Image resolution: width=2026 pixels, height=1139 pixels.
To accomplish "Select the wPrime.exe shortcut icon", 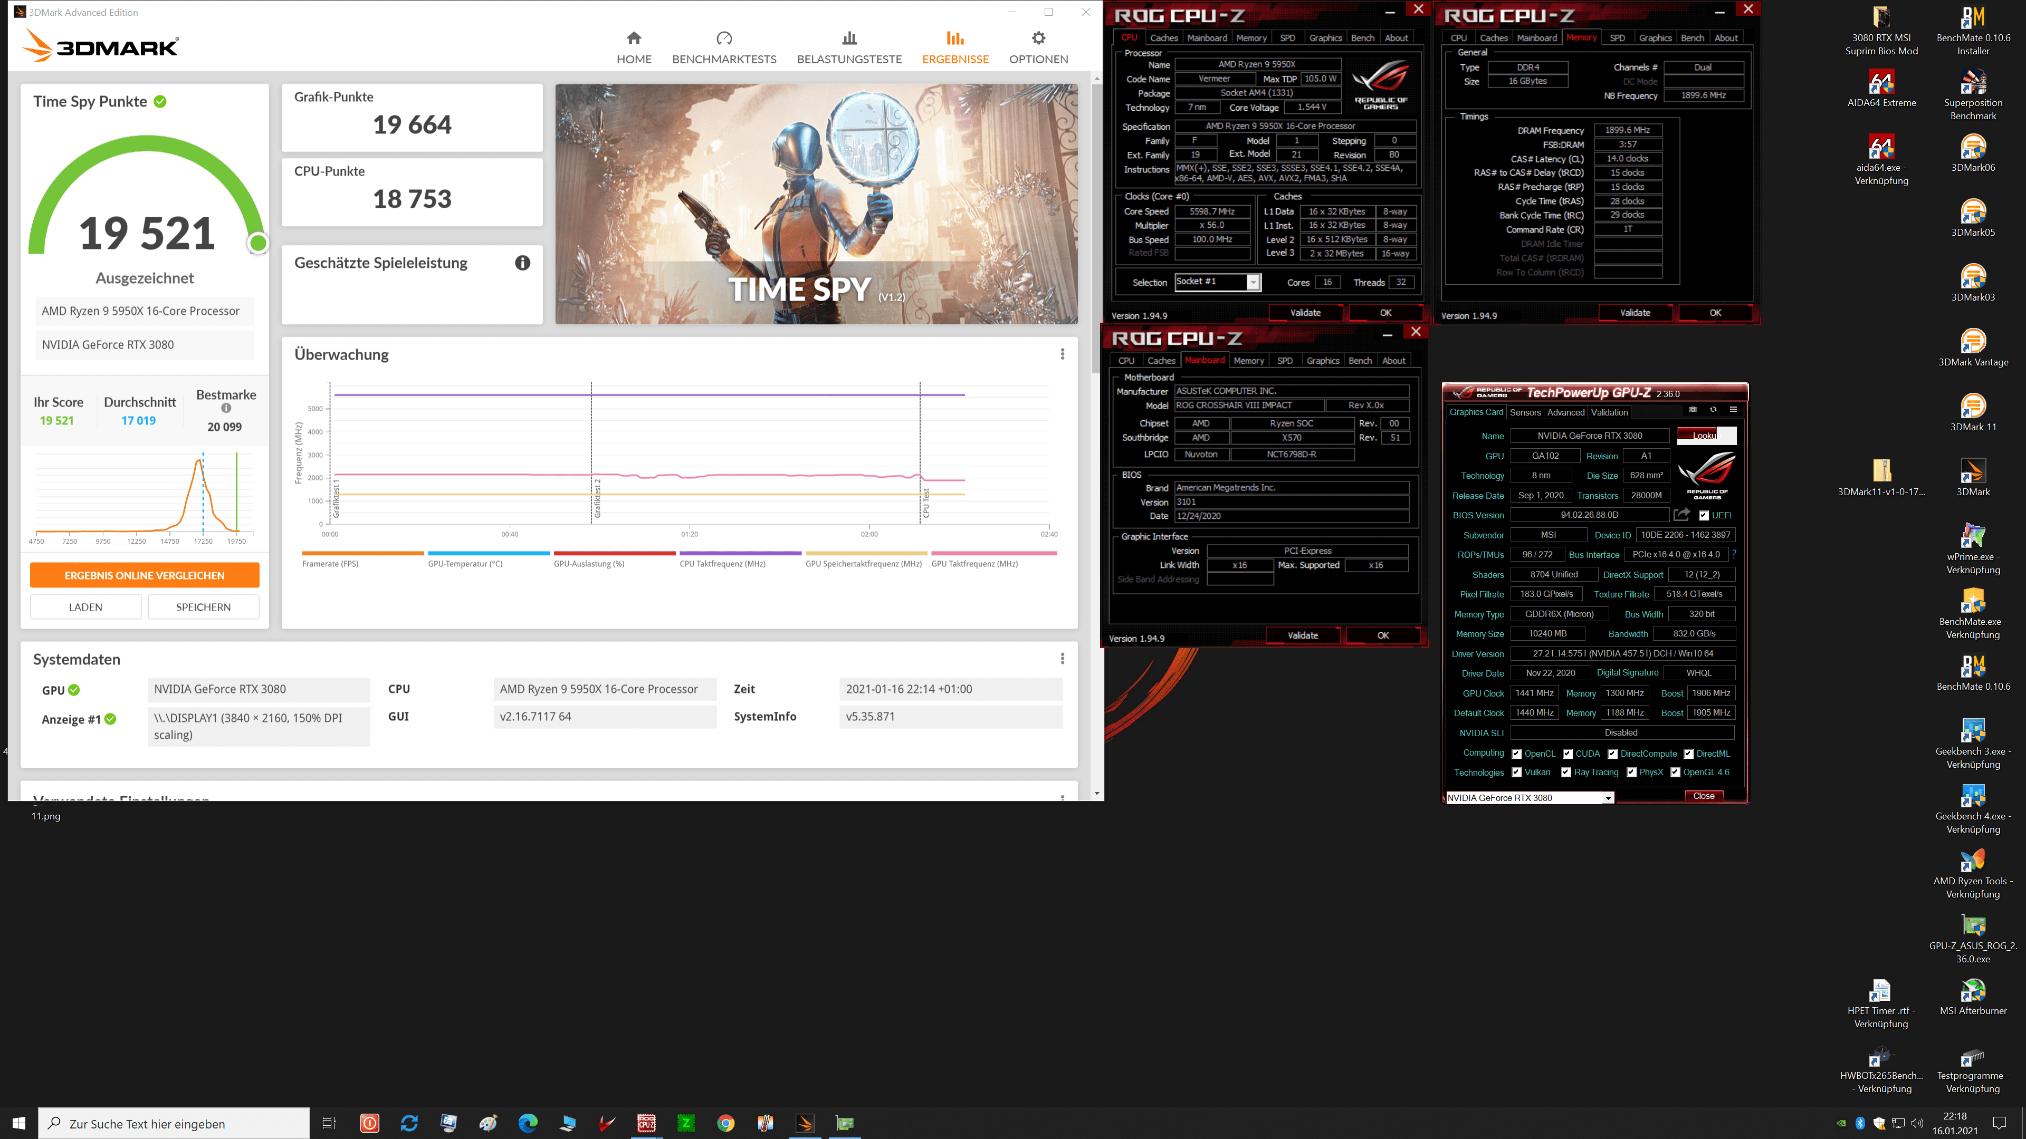I will tap(1973, 548).
